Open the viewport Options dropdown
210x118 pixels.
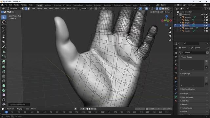(168, 12)
